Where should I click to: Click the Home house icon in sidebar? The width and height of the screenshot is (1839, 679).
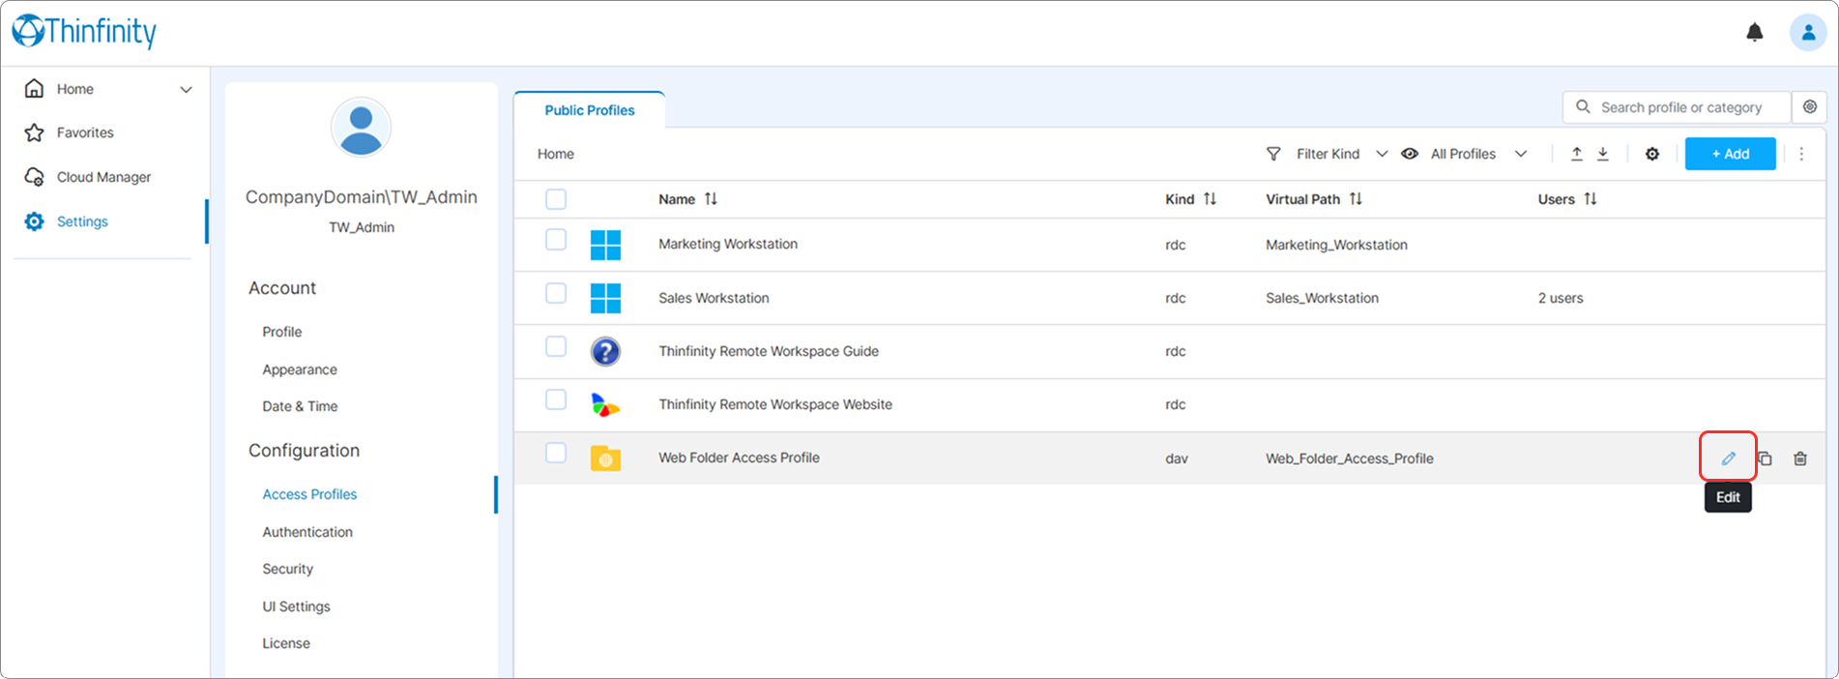point(34,89)
